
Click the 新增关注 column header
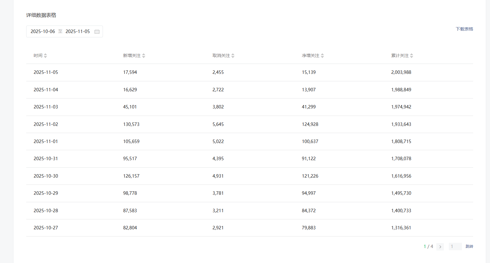[132, 55]
